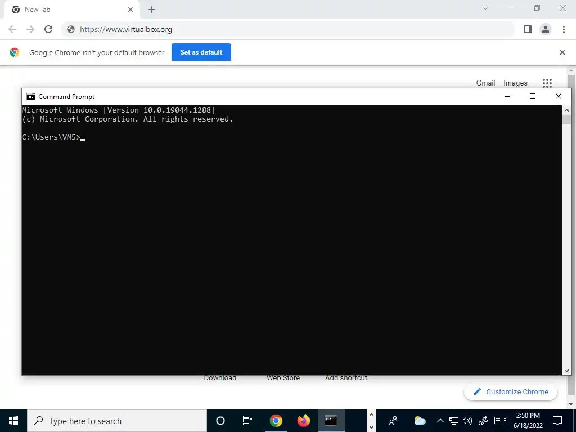Toggle Chrome side panel icon
Image resolution: width=576 pixels, height=432 pixels.
click(528, 29)
